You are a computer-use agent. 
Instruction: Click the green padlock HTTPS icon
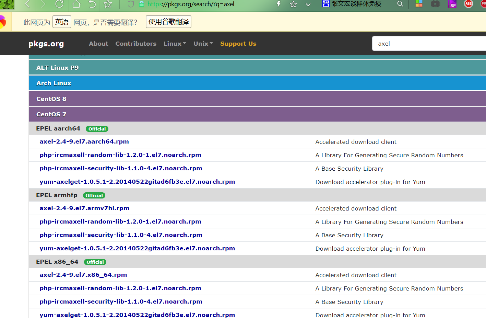point(141,4)
